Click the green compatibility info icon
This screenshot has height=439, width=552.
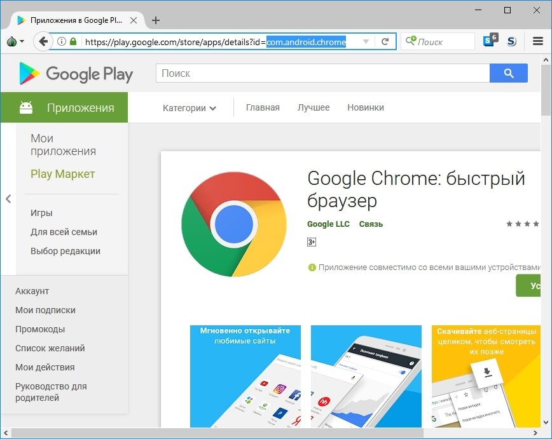click(312, 267)
